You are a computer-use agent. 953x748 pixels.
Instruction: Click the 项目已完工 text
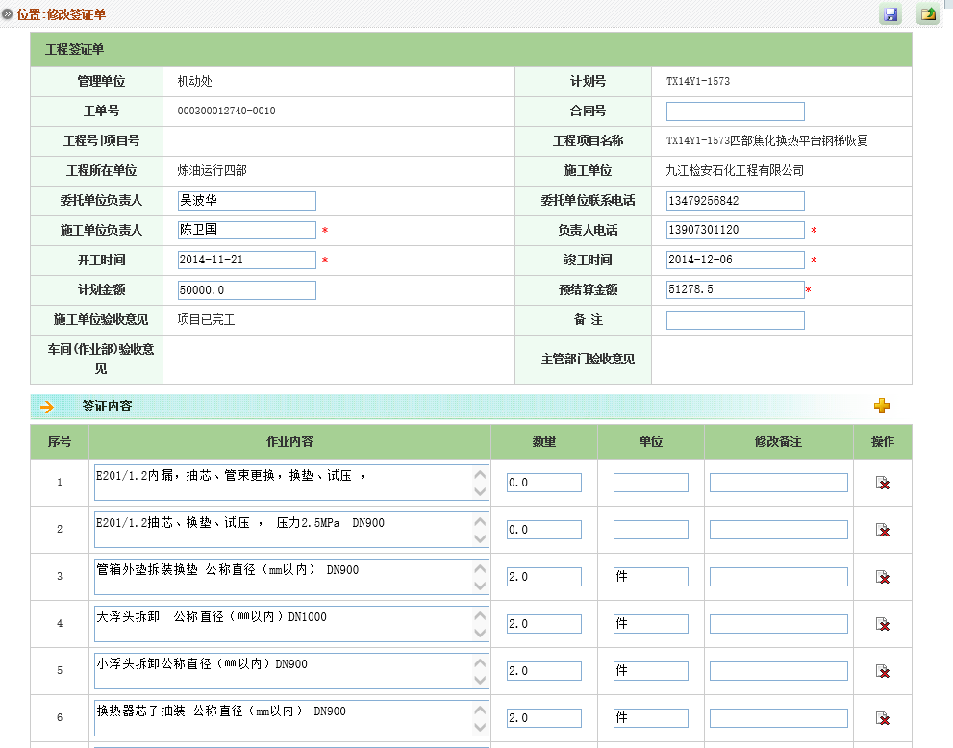click(206, 319)
